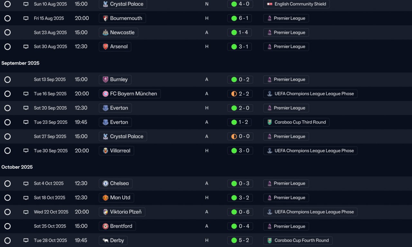
Task: Select the radio circle for Brentford fixture
Action: [x=7, y=226]
